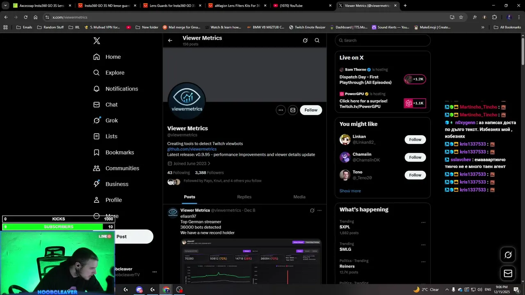Viewport: 525px width, 295px height.
Task: Open $MLG trend options menu
Action: pos(423,245)
